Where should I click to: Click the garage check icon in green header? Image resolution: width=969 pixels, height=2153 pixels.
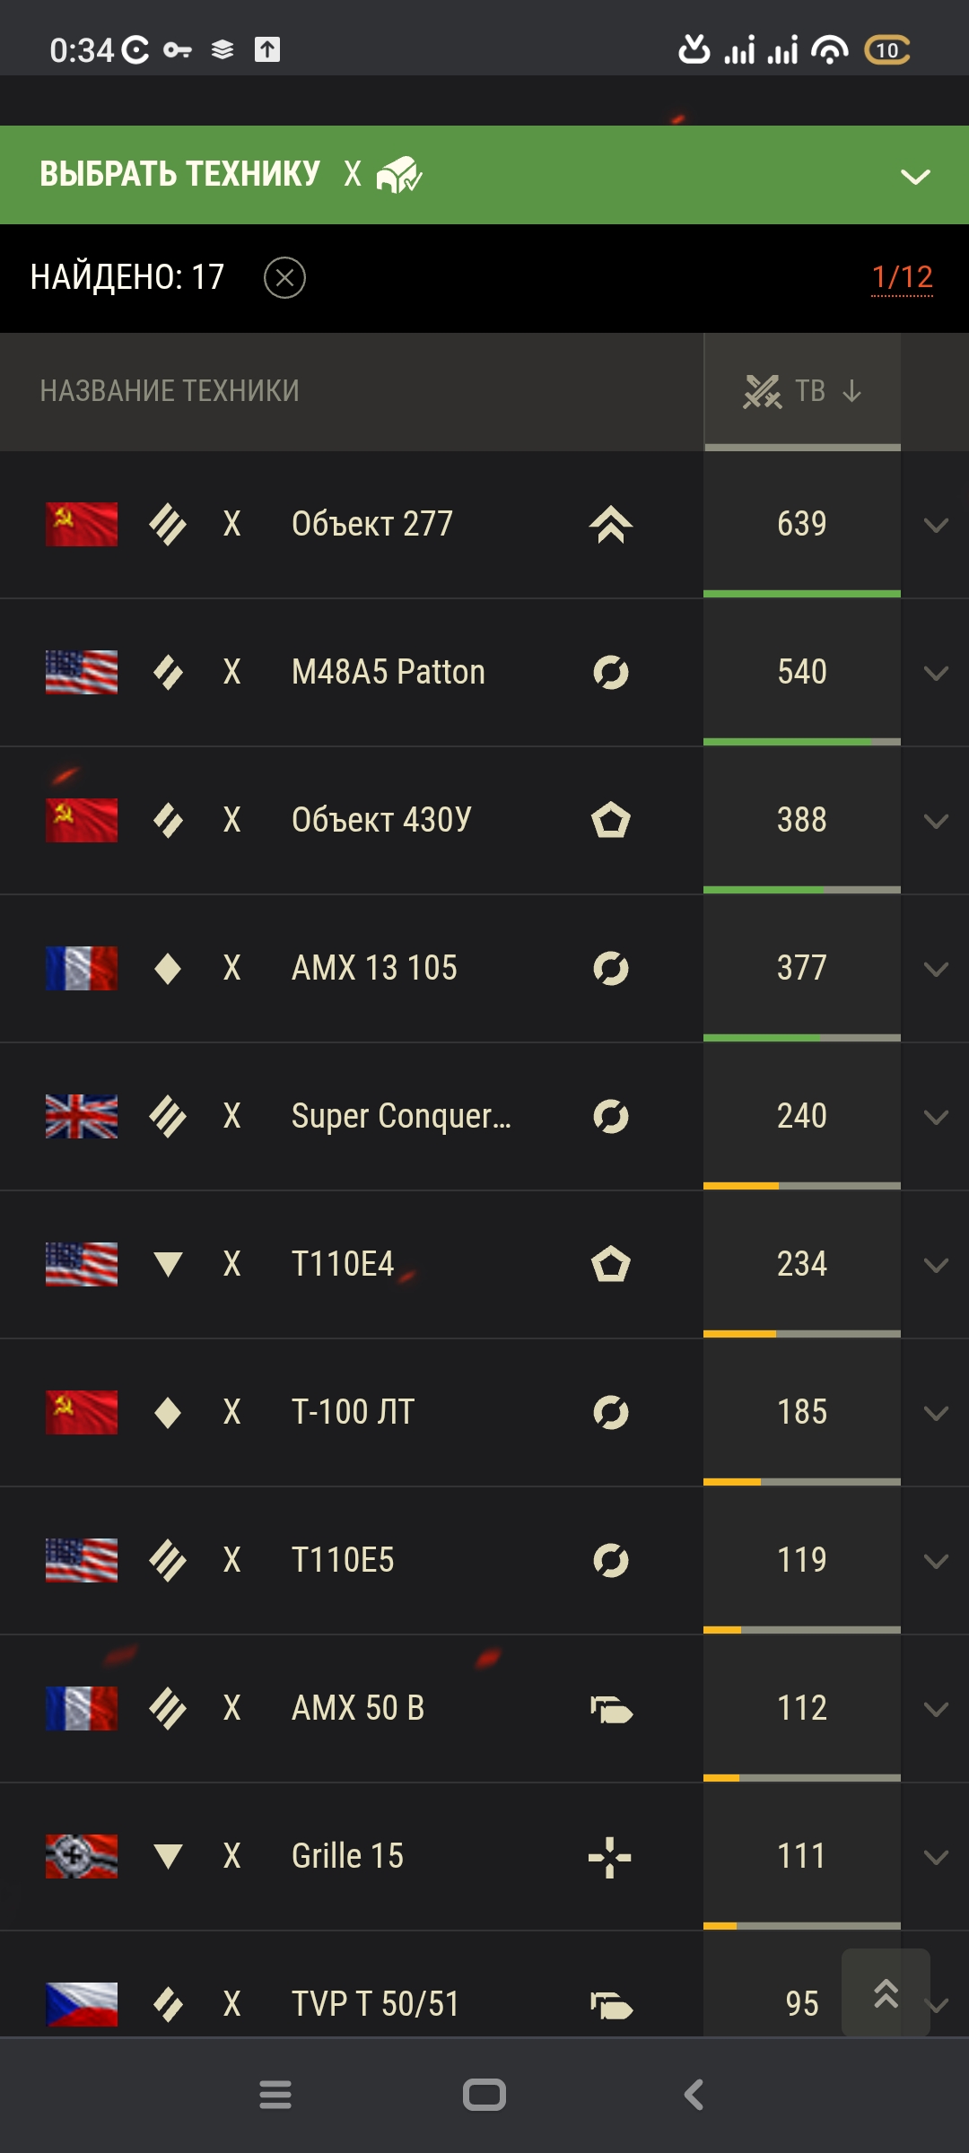pos(399,174)
